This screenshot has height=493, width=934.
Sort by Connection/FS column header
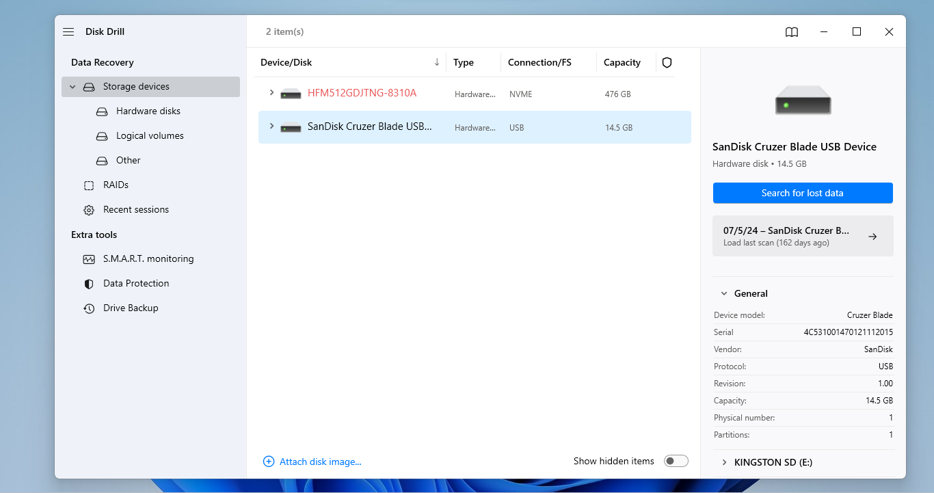(539, 62)
